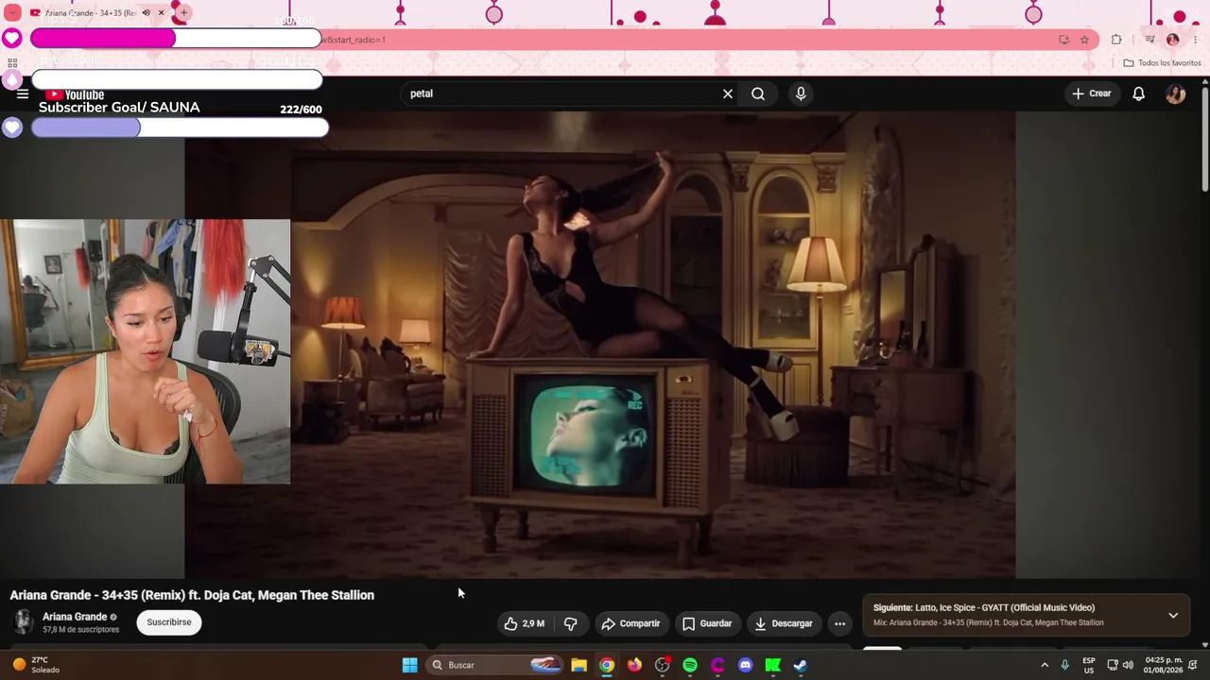Open the three-dot more actions menu

839,623
